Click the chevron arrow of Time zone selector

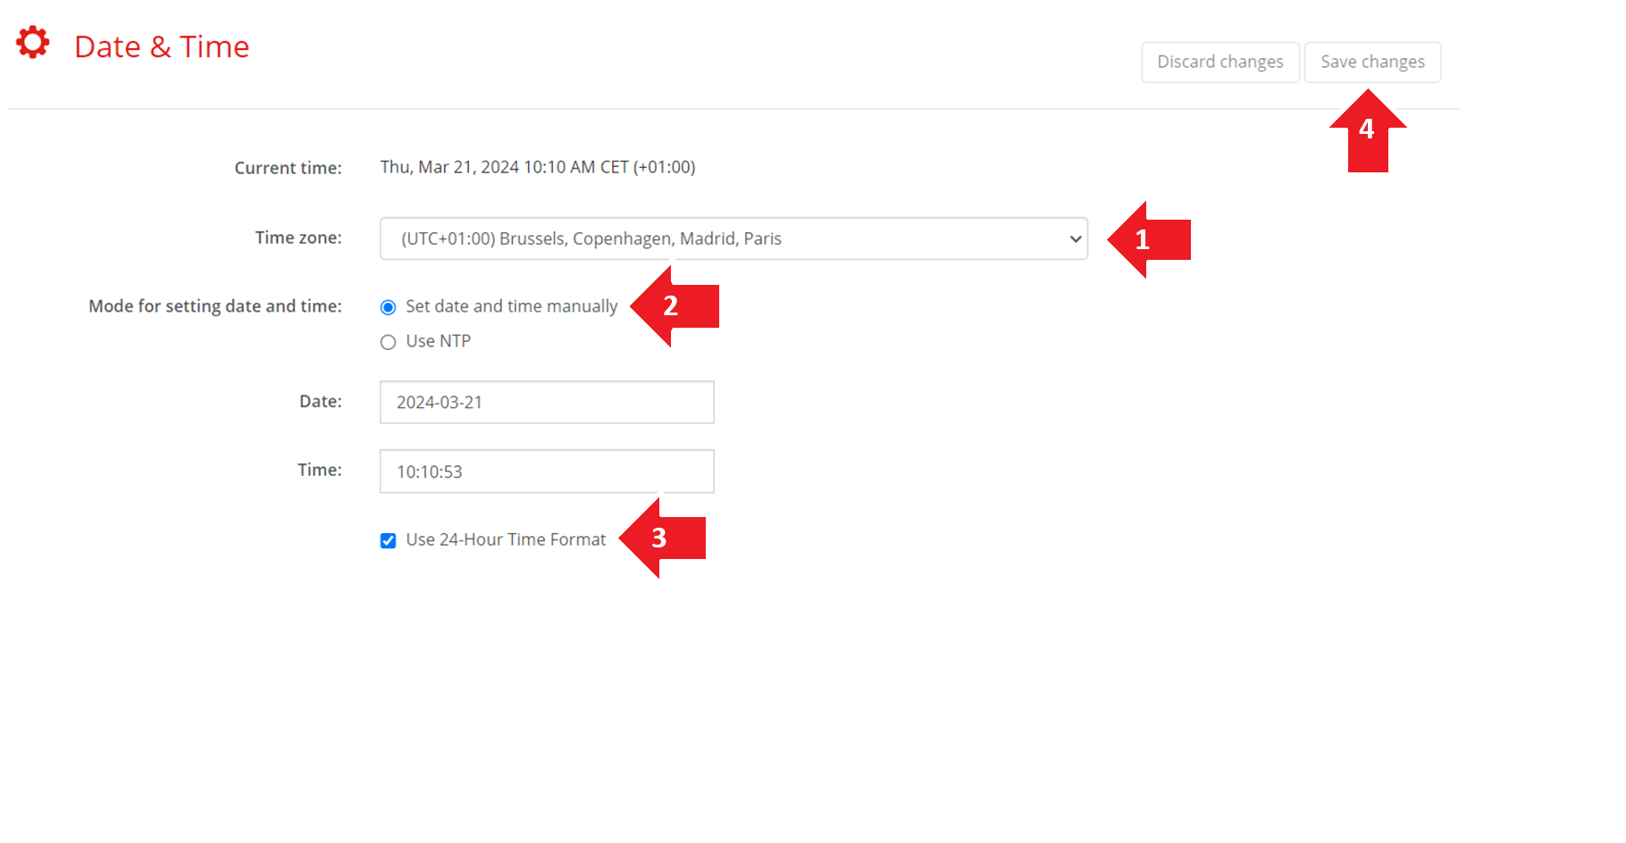coord(1075,239)
